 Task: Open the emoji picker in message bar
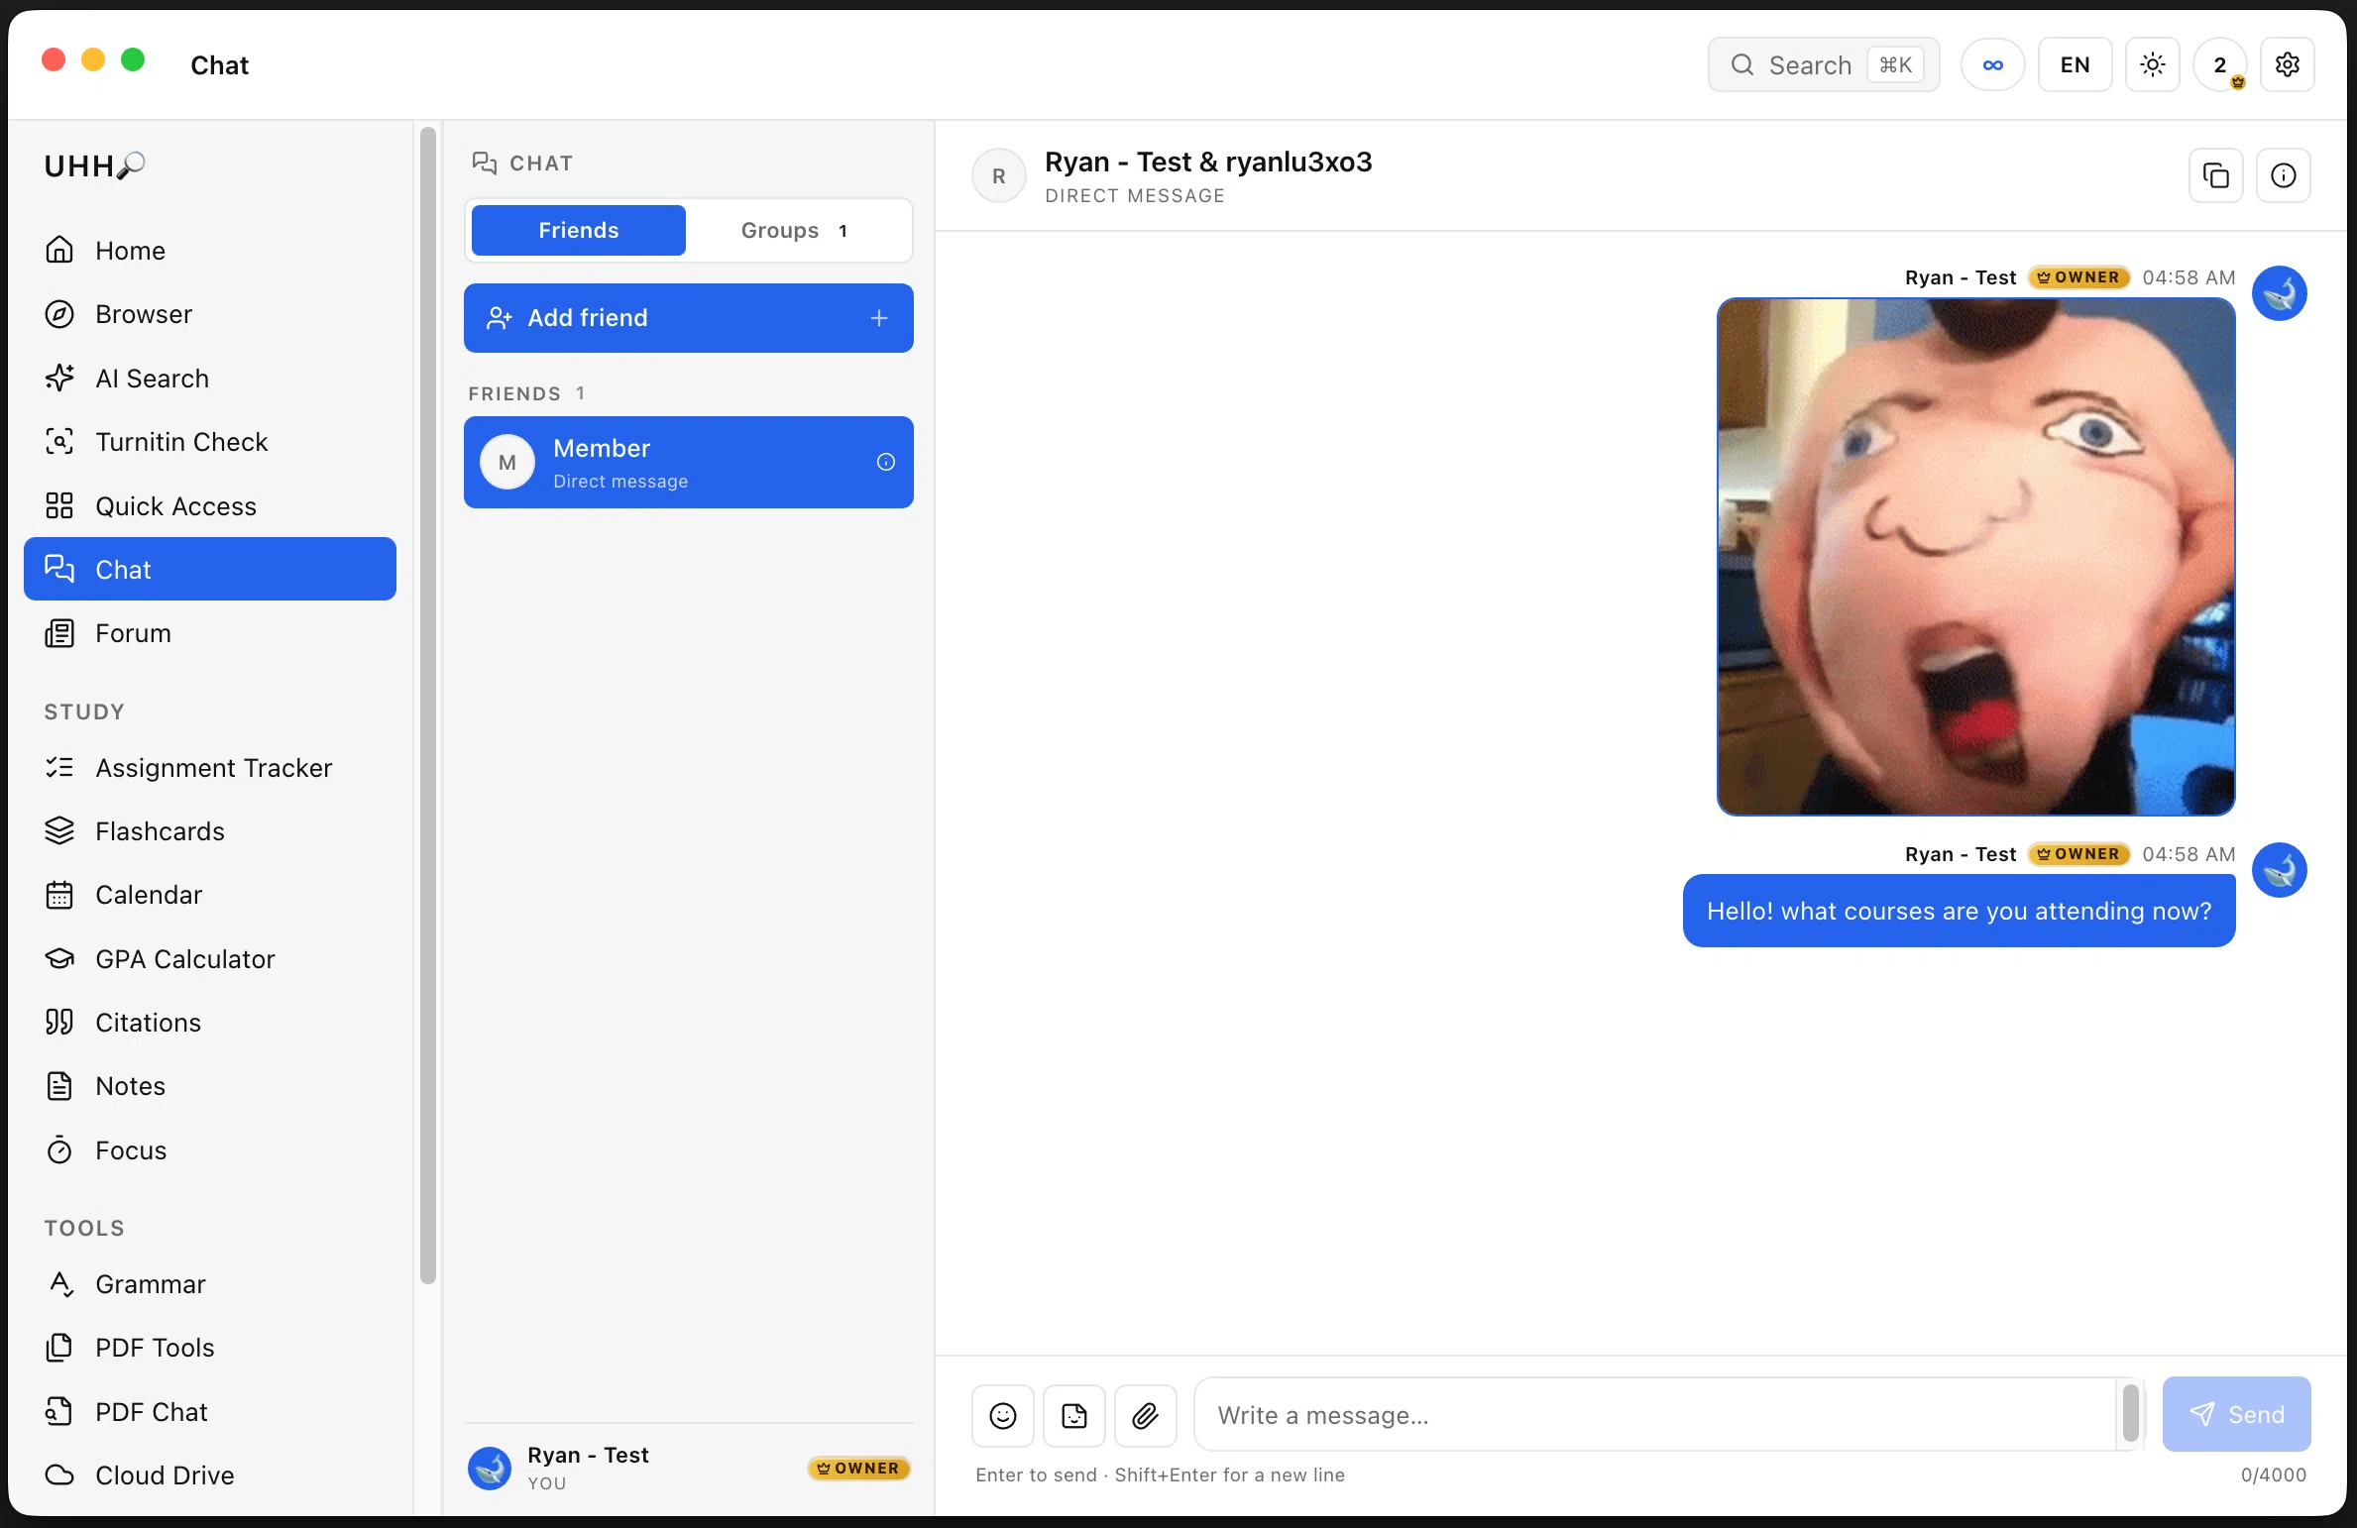1002,1416
